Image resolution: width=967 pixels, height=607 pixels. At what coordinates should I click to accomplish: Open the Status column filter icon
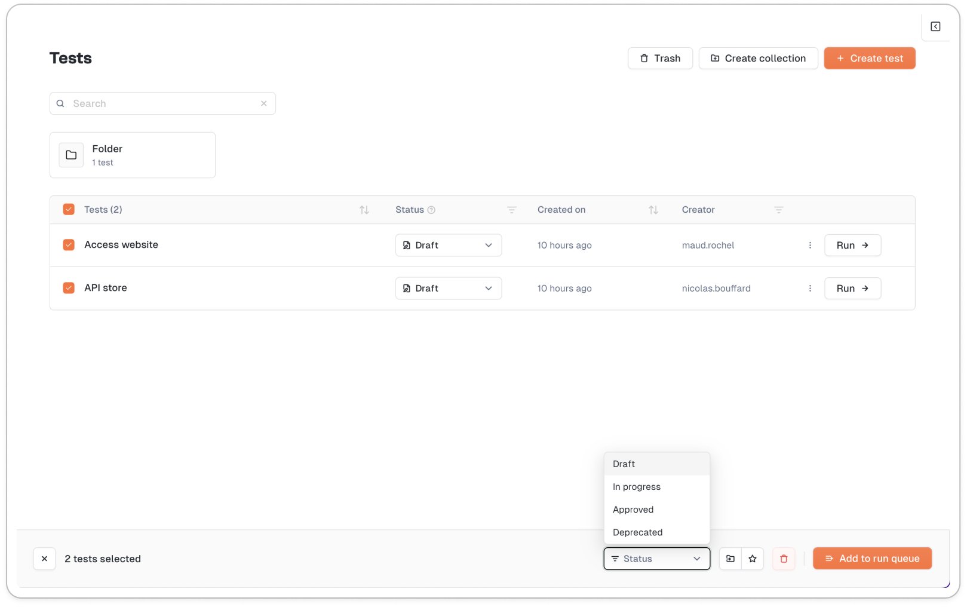point(511,210)
